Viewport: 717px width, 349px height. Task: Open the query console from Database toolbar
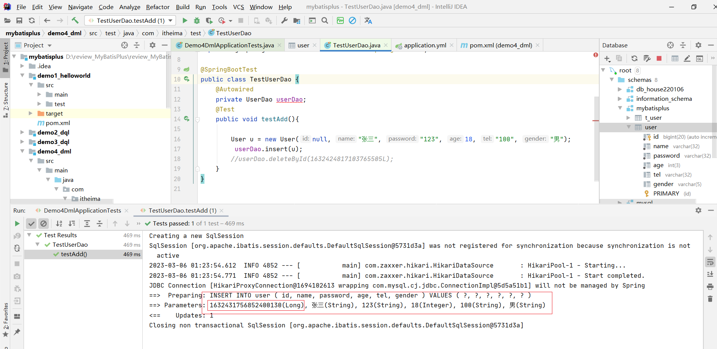(700, 58)
